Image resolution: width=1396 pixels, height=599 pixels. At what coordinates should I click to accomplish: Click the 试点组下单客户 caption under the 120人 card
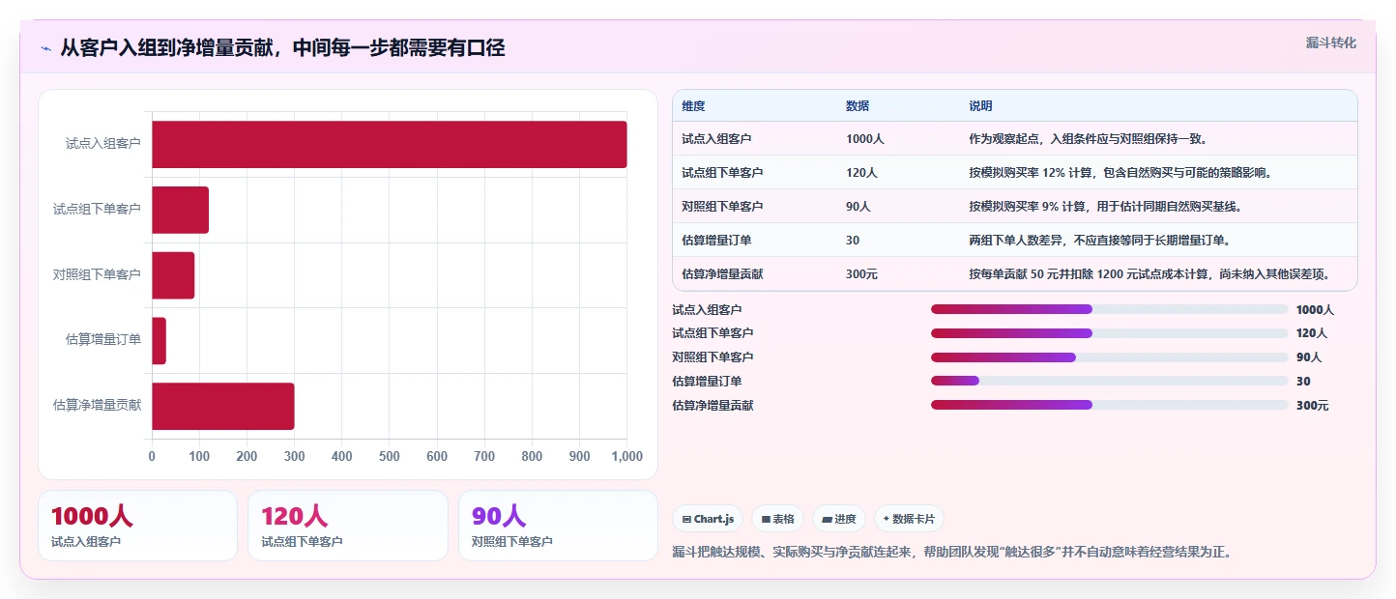[302, 542]
